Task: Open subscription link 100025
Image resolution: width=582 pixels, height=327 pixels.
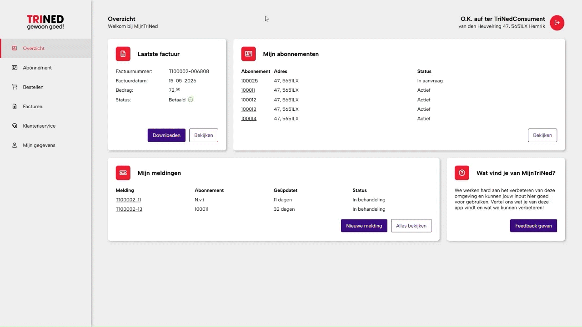Action: [x=250, y=81]
